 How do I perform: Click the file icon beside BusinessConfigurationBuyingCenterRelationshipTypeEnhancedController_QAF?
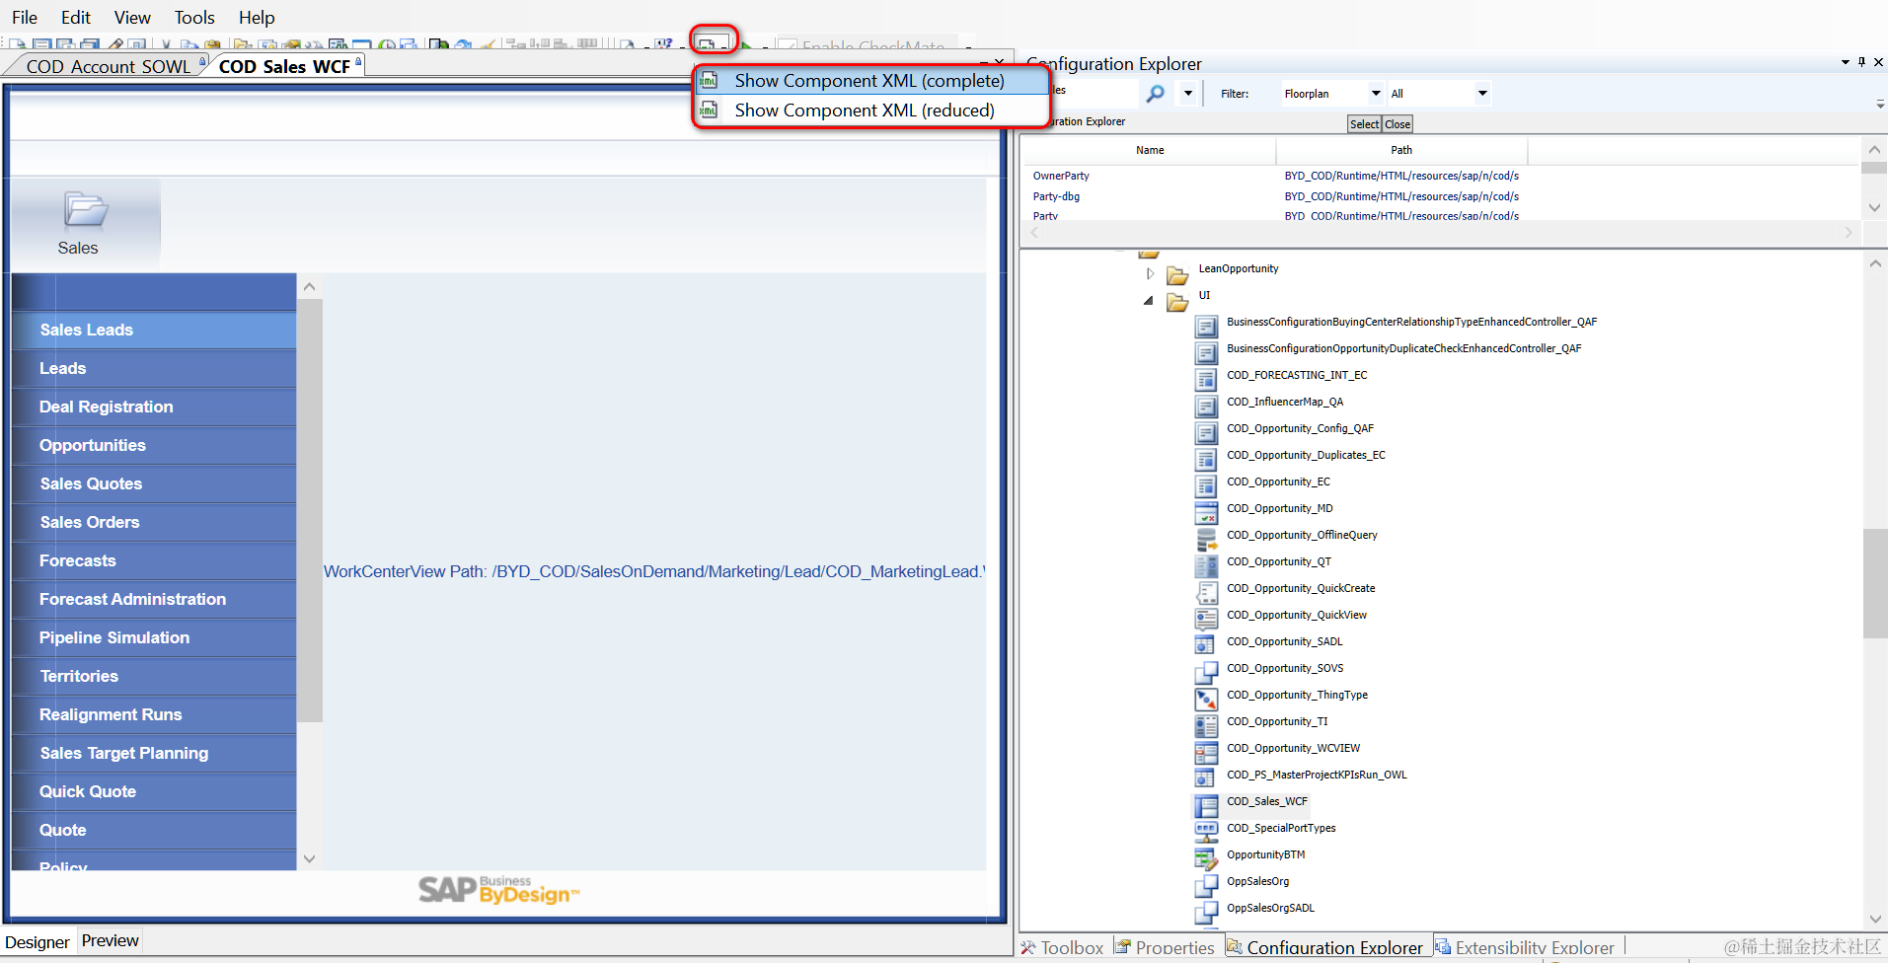tap(1206, 326)
